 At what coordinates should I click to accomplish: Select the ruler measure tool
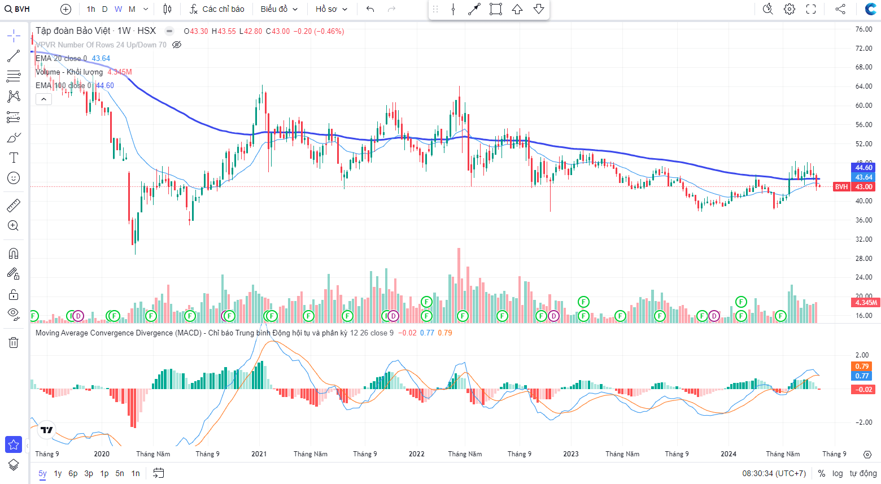[x=14, y=205]
